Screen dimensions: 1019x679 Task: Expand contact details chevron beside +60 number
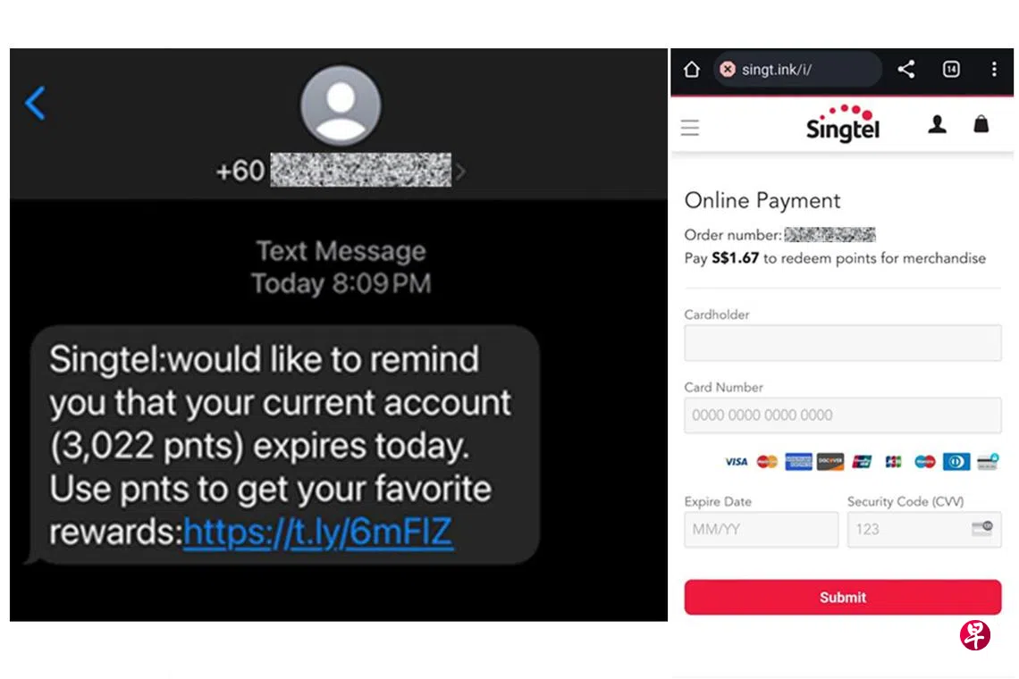(x=460, y=172)
